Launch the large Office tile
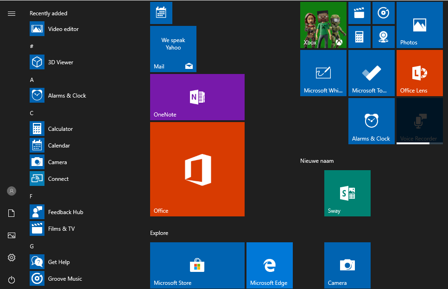The width and height of the screenshot is (448, 289). click(197, 169)
